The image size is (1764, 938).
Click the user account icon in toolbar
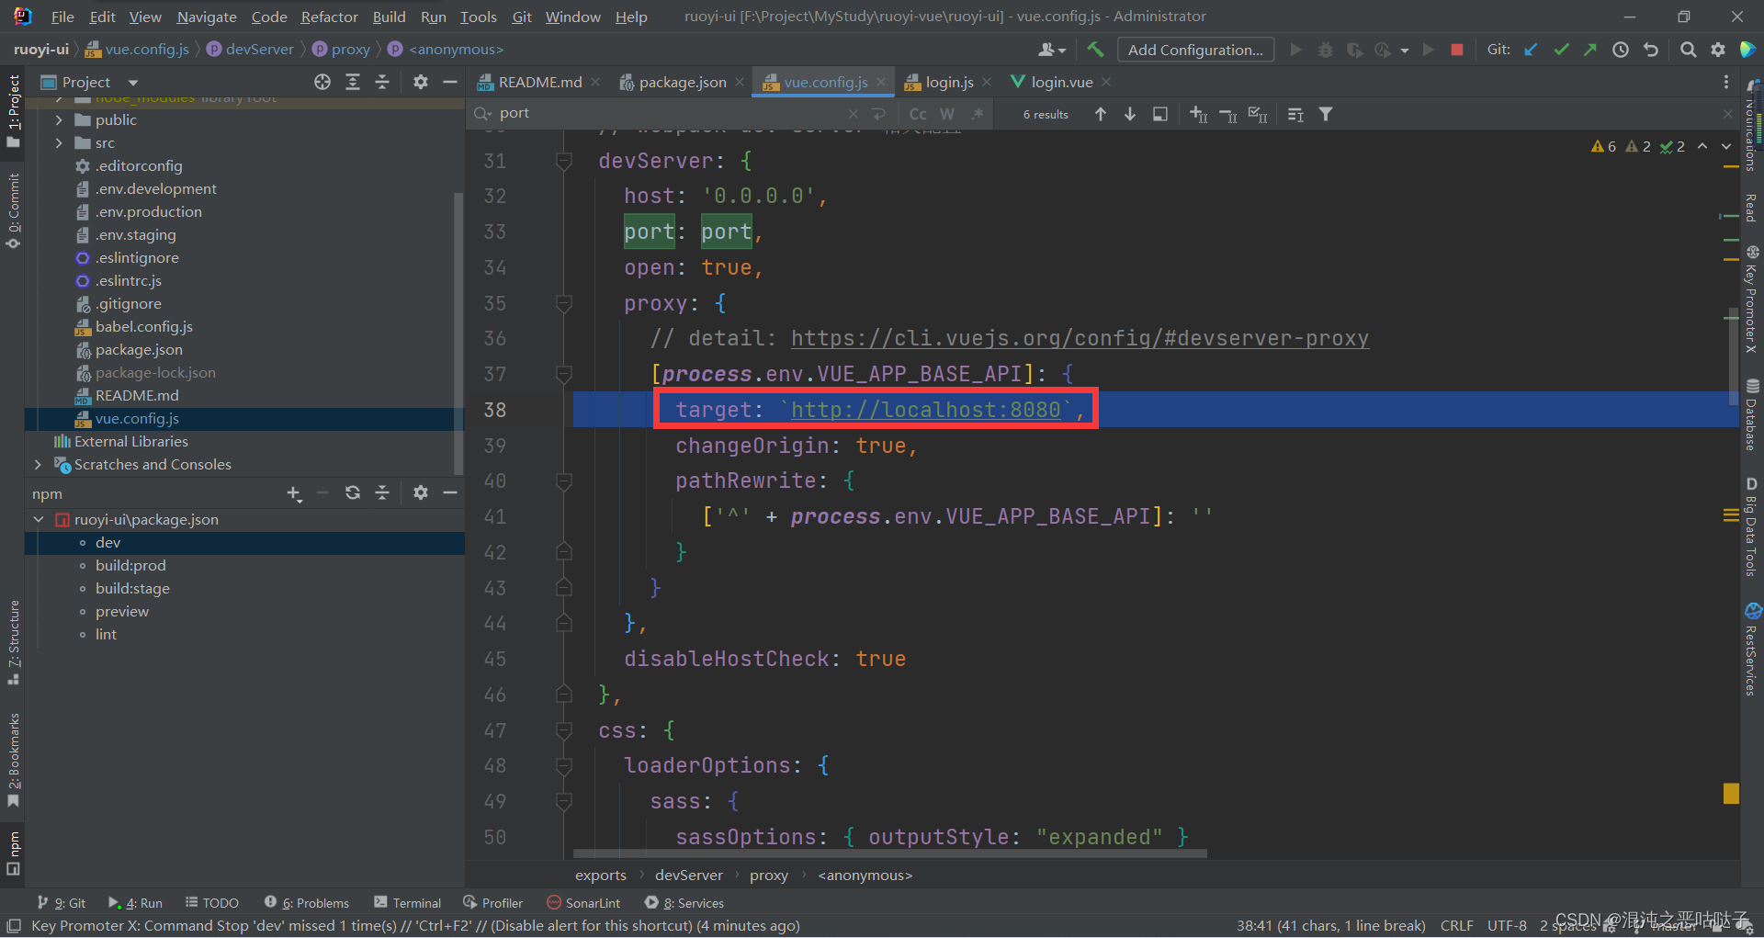(1052, 50)
